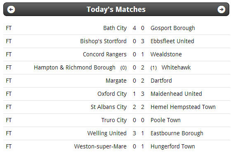
Task: Open Whitehawk team page
Action: coord(176,67)
